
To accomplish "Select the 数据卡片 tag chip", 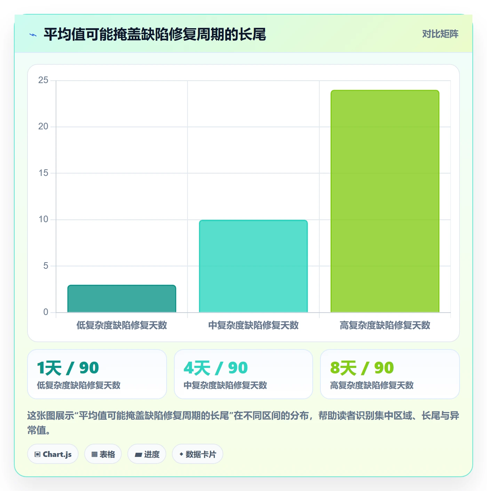I will pos(198,454).
